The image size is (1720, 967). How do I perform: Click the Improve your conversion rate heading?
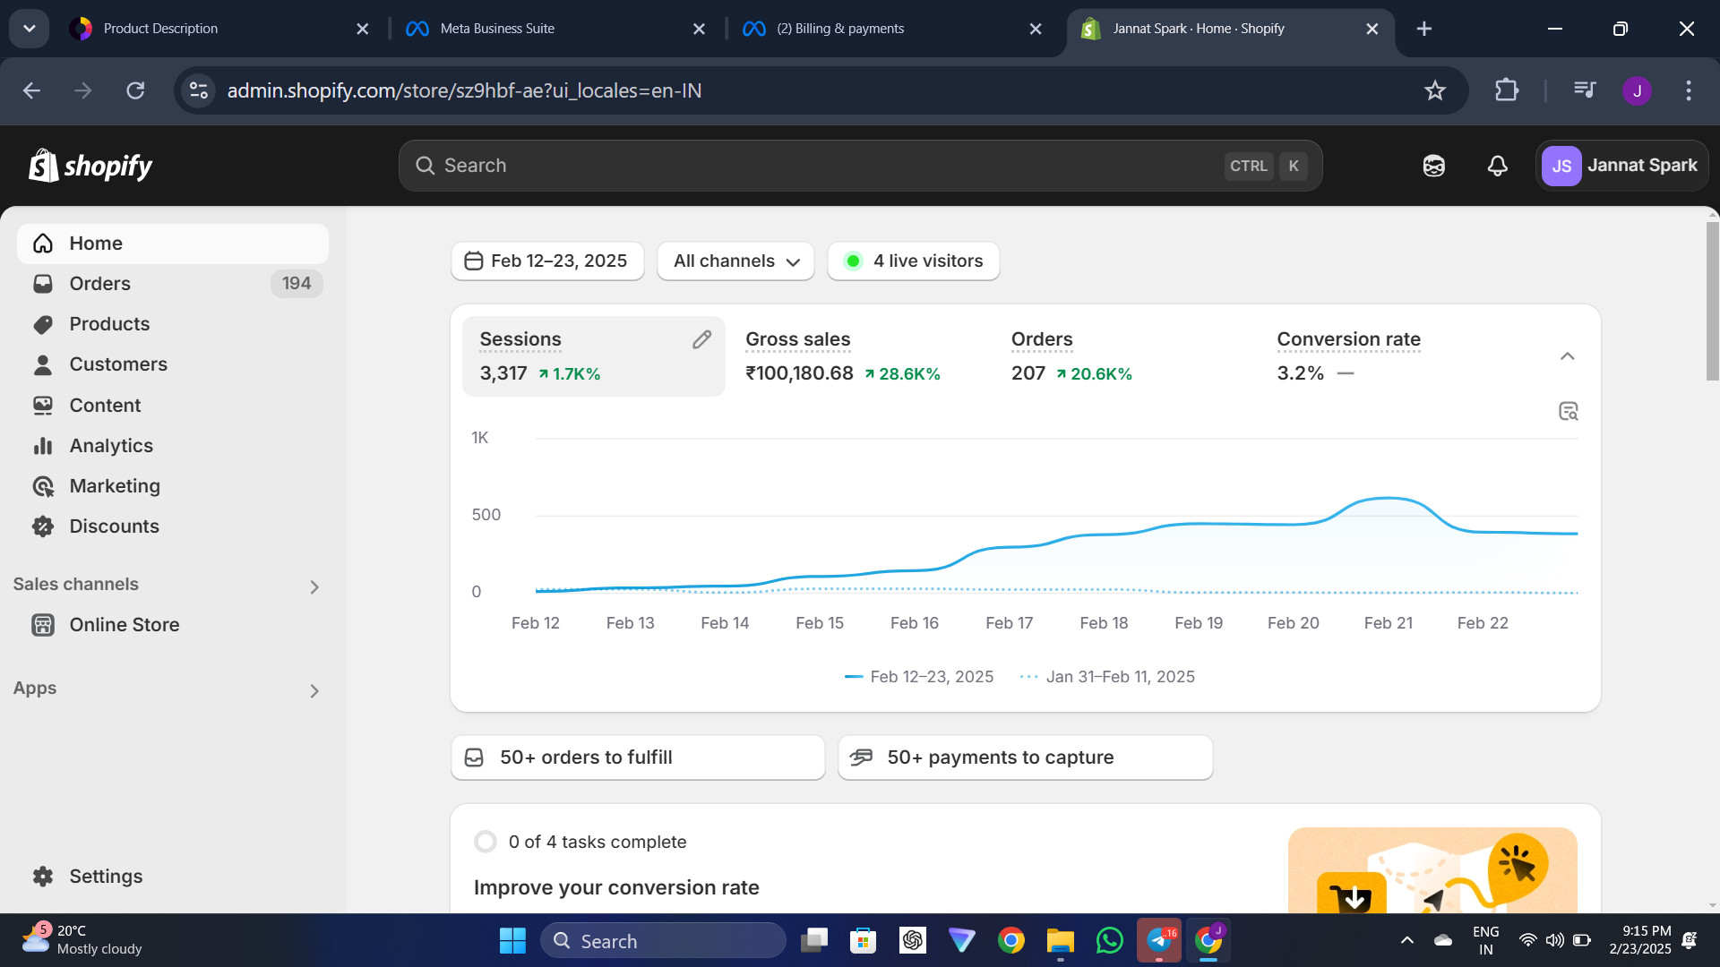tap(616, 887)
